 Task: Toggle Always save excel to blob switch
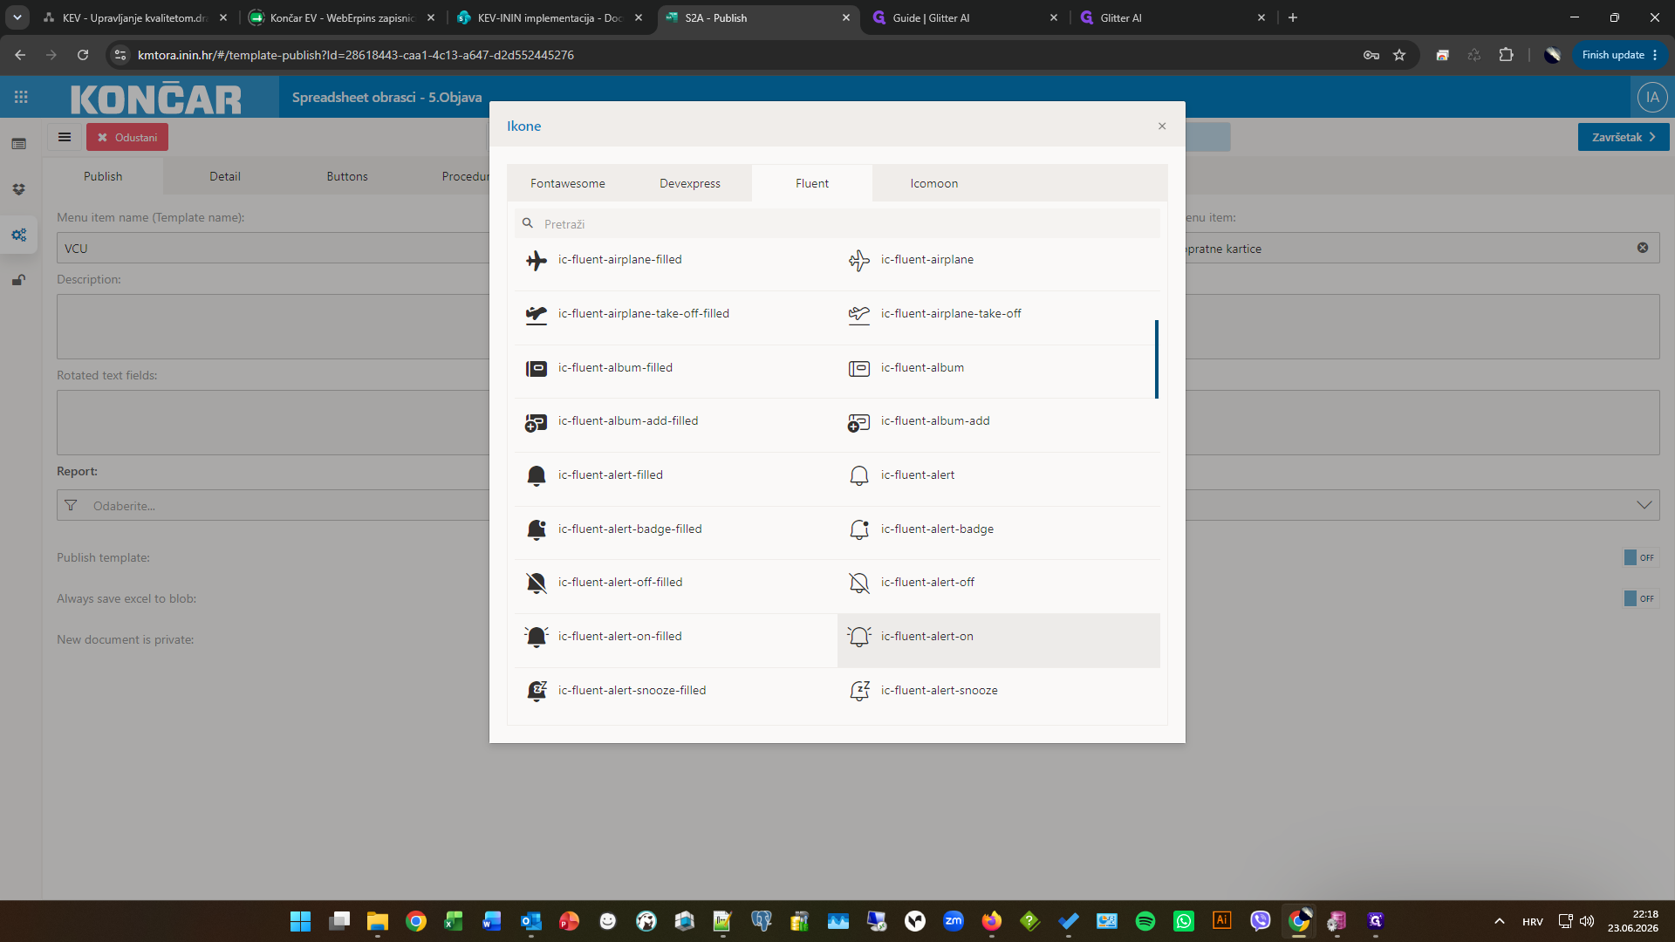(x=1640, y=598)
